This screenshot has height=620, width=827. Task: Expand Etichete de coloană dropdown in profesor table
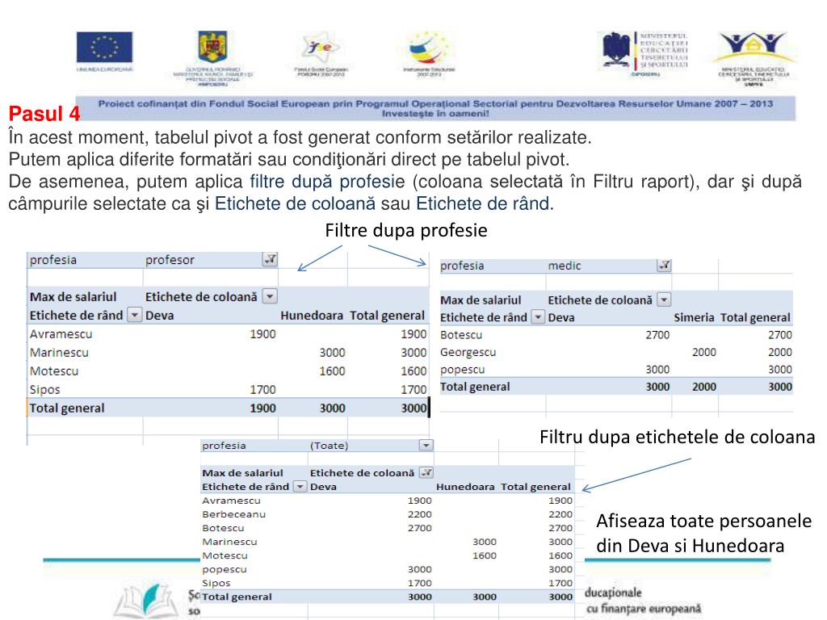(x=270, y=296)
